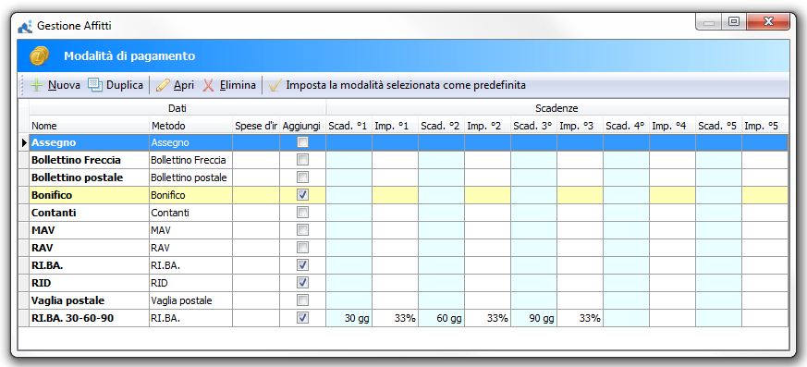Image resolution: width=807 pixels, height=367 pixels.
Task: Click the Aggiungi column header
Action: click(x=302, y=126)
